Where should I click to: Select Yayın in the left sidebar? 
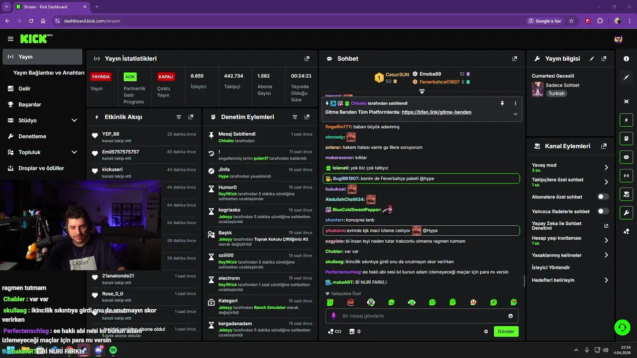tap(42, 57)
